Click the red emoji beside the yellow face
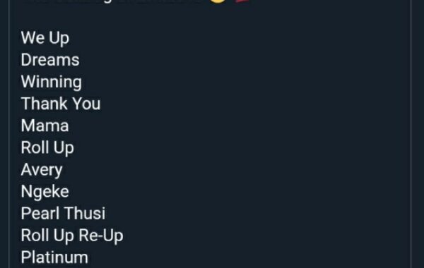 (x=242, y=1)
